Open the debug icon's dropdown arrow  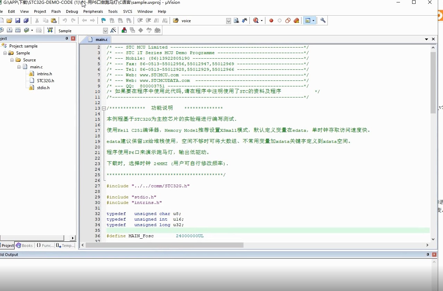point(262,21)
